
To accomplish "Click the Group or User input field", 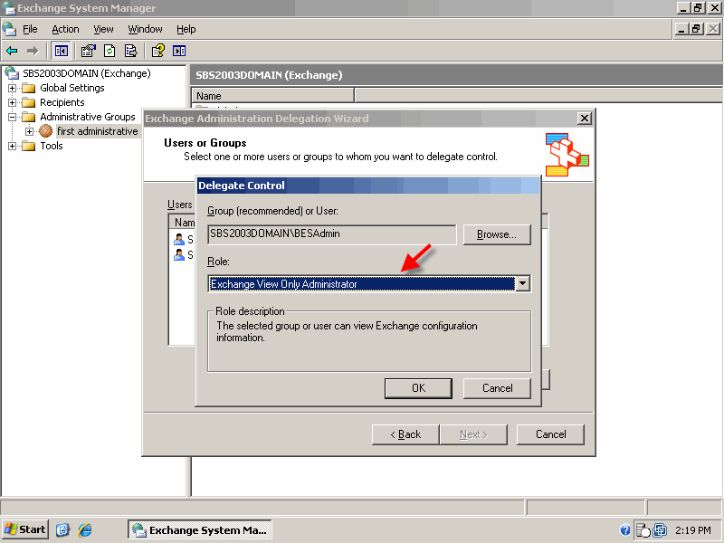I will [331, 234].
